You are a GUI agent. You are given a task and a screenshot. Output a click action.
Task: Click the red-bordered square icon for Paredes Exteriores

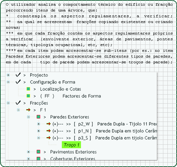pos(39,117)
